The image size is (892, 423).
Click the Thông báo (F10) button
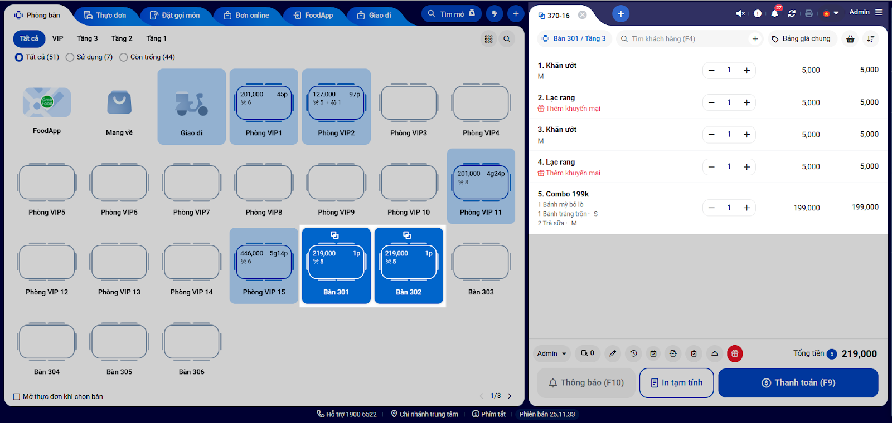coord(586,383)
